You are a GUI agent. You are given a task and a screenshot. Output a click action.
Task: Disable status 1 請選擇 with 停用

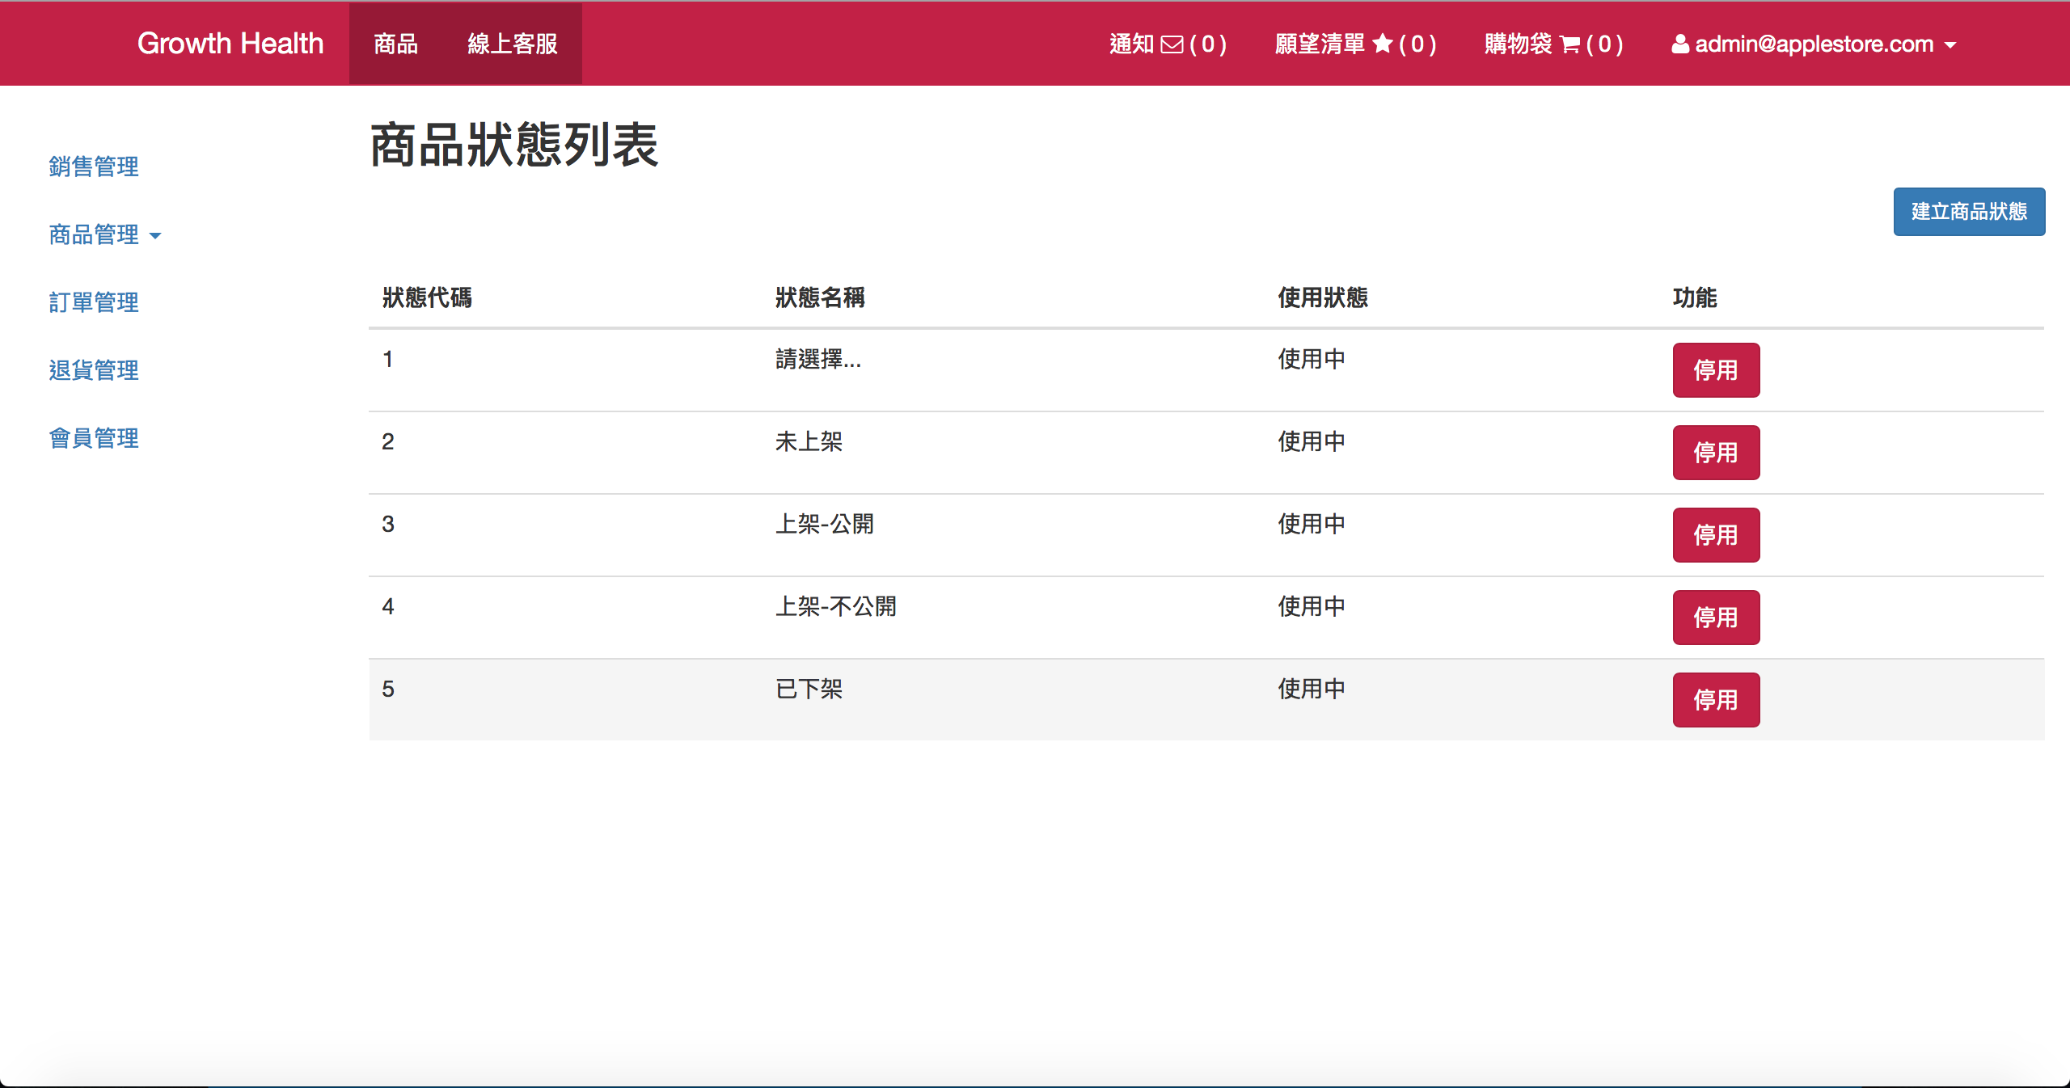pyautogui.click(x=1716, y=370)
